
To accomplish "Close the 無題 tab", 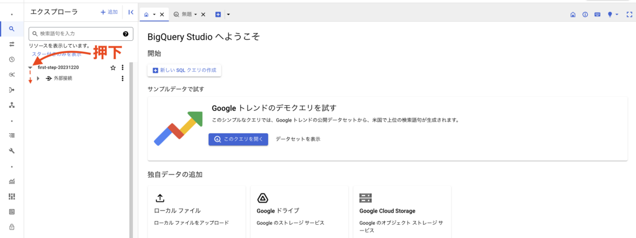I will point(203,14).
